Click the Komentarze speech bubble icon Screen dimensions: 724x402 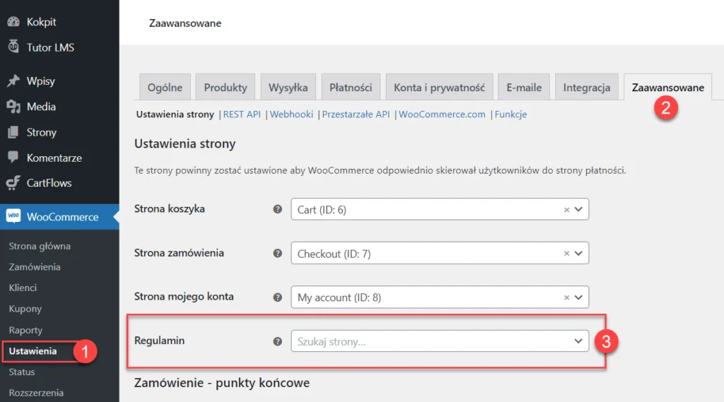(x=13, y=158)
